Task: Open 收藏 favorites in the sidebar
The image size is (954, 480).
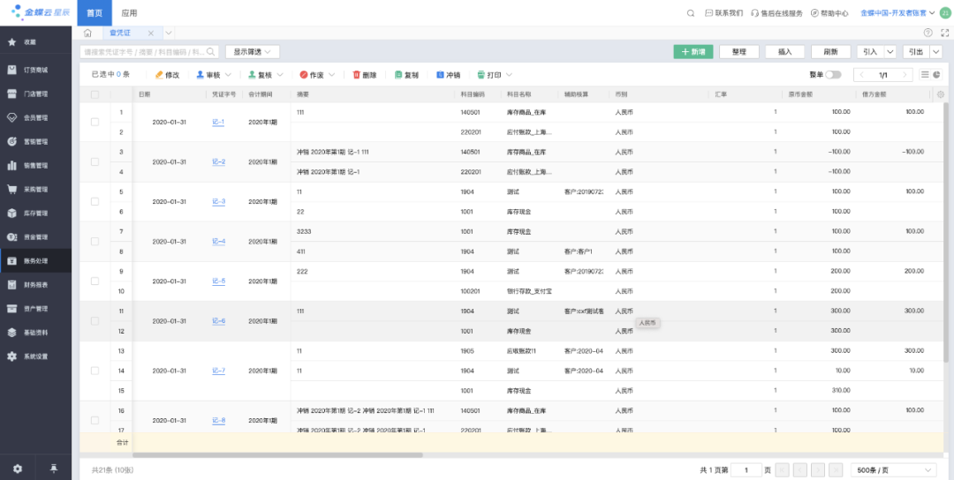Action: (35, 42)
